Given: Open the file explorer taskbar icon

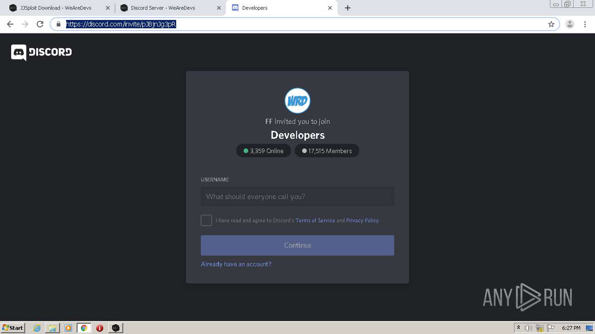Looking at the screenshot, I should 53,328.
